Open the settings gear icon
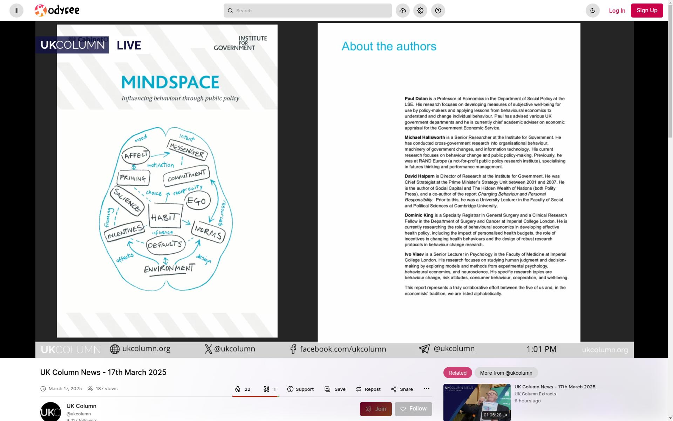 click(x=420, y=11)
